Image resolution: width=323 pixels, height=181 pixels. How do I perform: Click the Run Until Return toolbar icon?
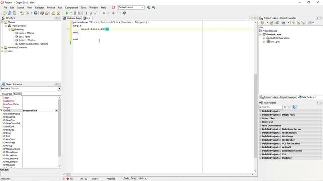pos(95,13)
